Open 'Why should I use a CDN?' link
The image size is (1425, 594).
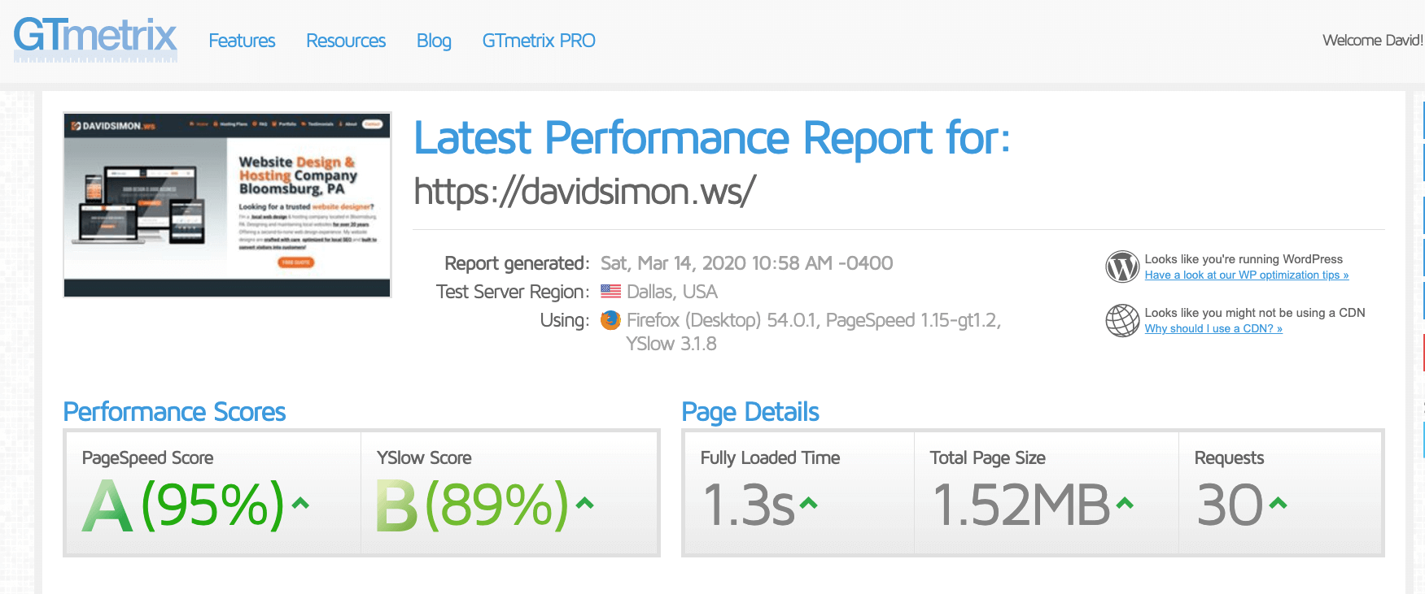[1213, 329]
